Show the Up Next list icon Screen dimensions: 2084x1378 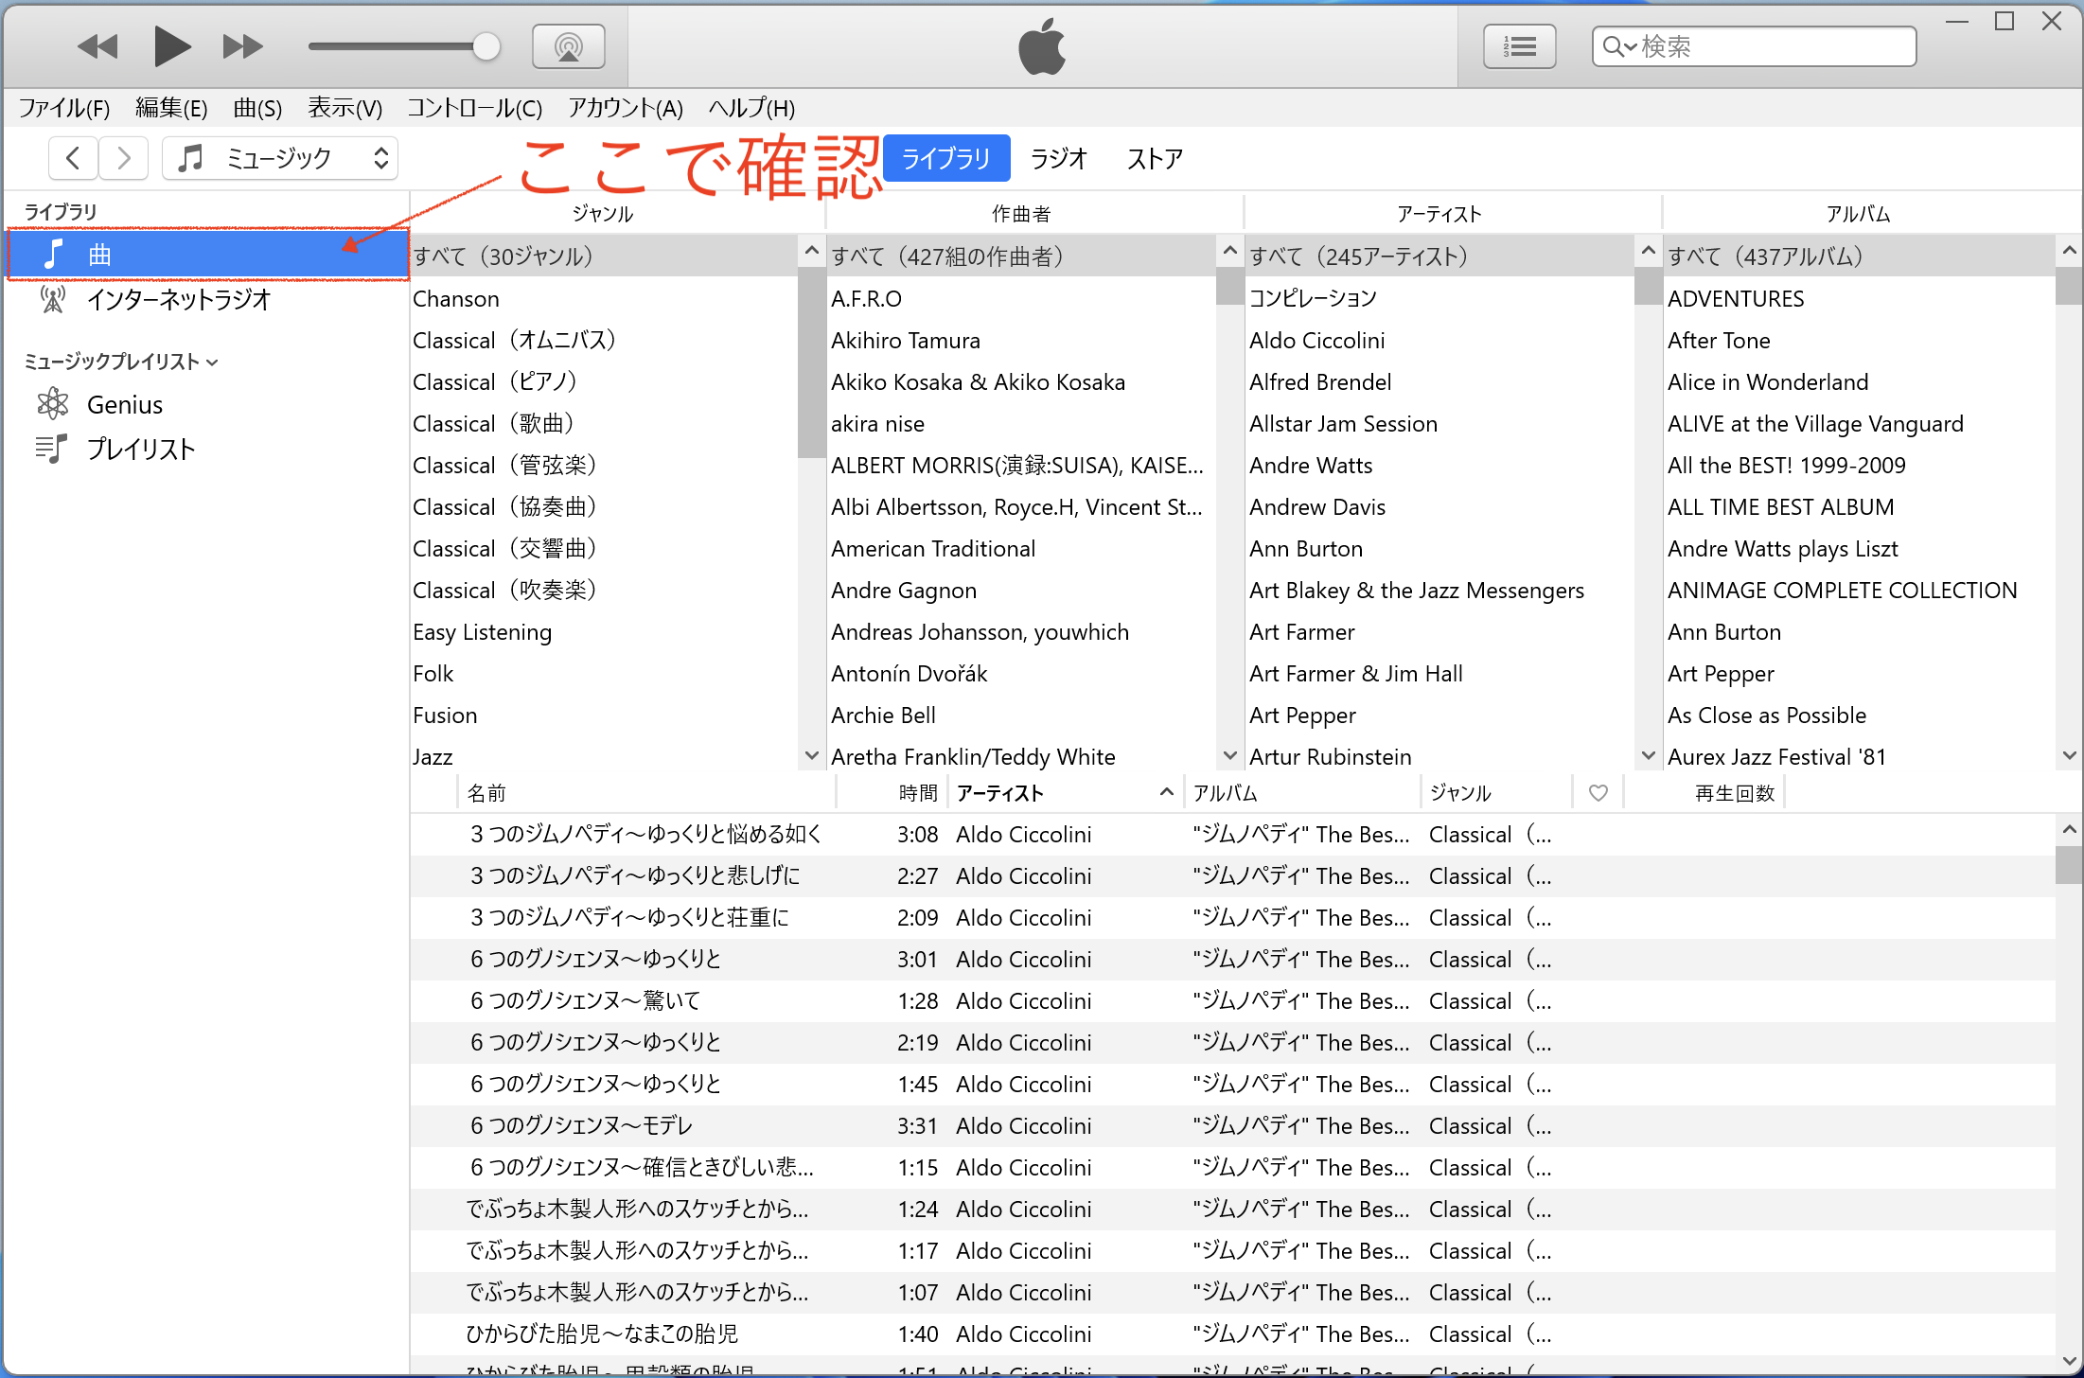[1519, 46]
